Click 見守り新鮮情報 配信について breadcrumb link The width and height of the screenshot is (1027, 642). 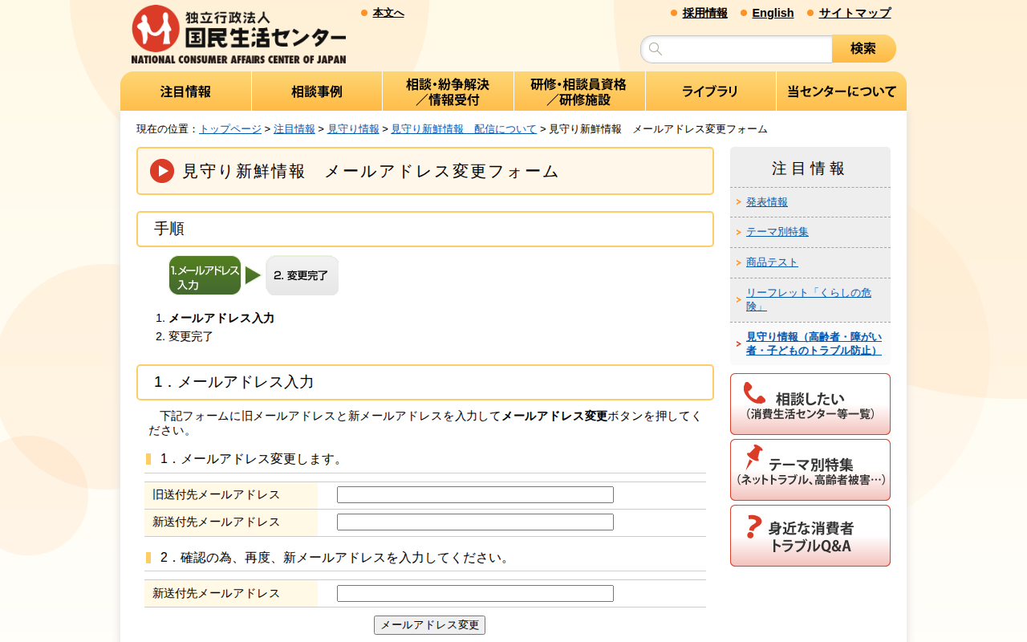point(464,129)
